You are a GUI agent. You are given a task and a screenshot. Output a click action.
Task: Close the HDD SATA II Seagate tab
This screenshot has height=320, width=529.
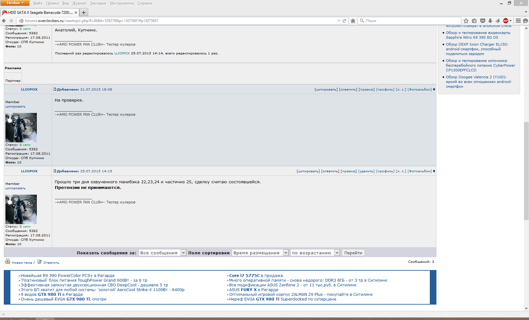click(76, 13)
